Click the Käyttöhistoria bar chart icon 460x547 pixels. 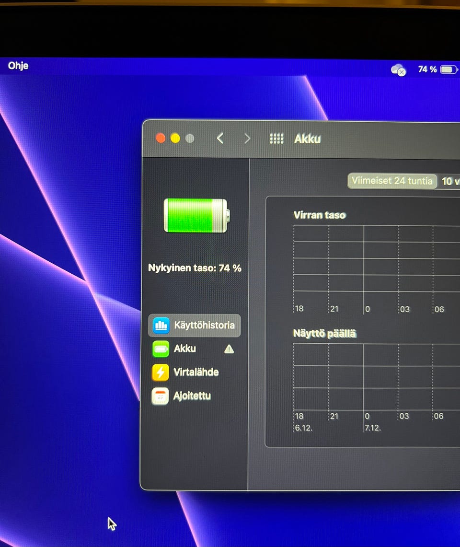pyautogui.click(x=161, y=325)
